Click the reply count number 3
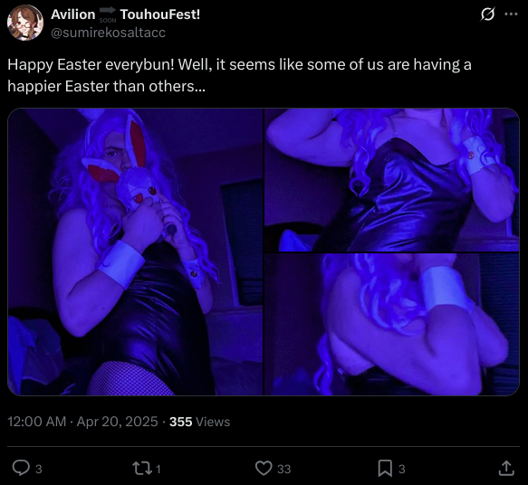The width and height of the screenshot is (528, 485). 39,469
